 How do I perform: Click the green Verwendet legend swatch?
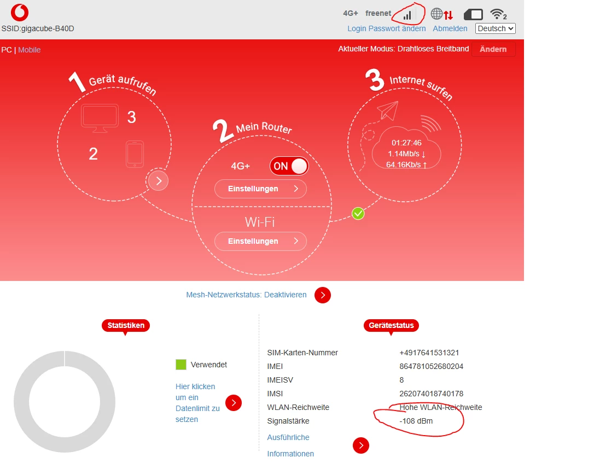181,365
